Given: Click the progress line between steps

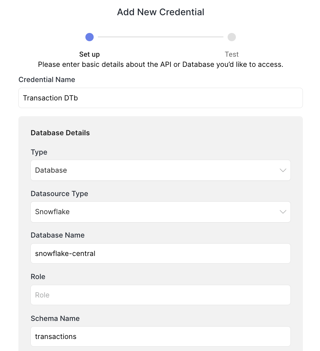Looking at the screenshot, I should click(x=160, y=37).
